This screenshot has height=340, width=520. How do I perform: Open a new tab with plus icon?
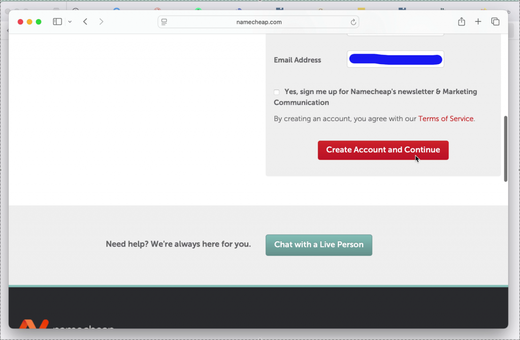[x=478, y=22]
